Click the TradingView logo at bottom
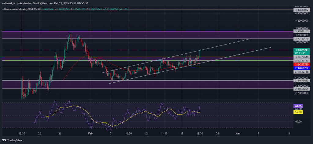The image size is (313, 144). point(12,140)
